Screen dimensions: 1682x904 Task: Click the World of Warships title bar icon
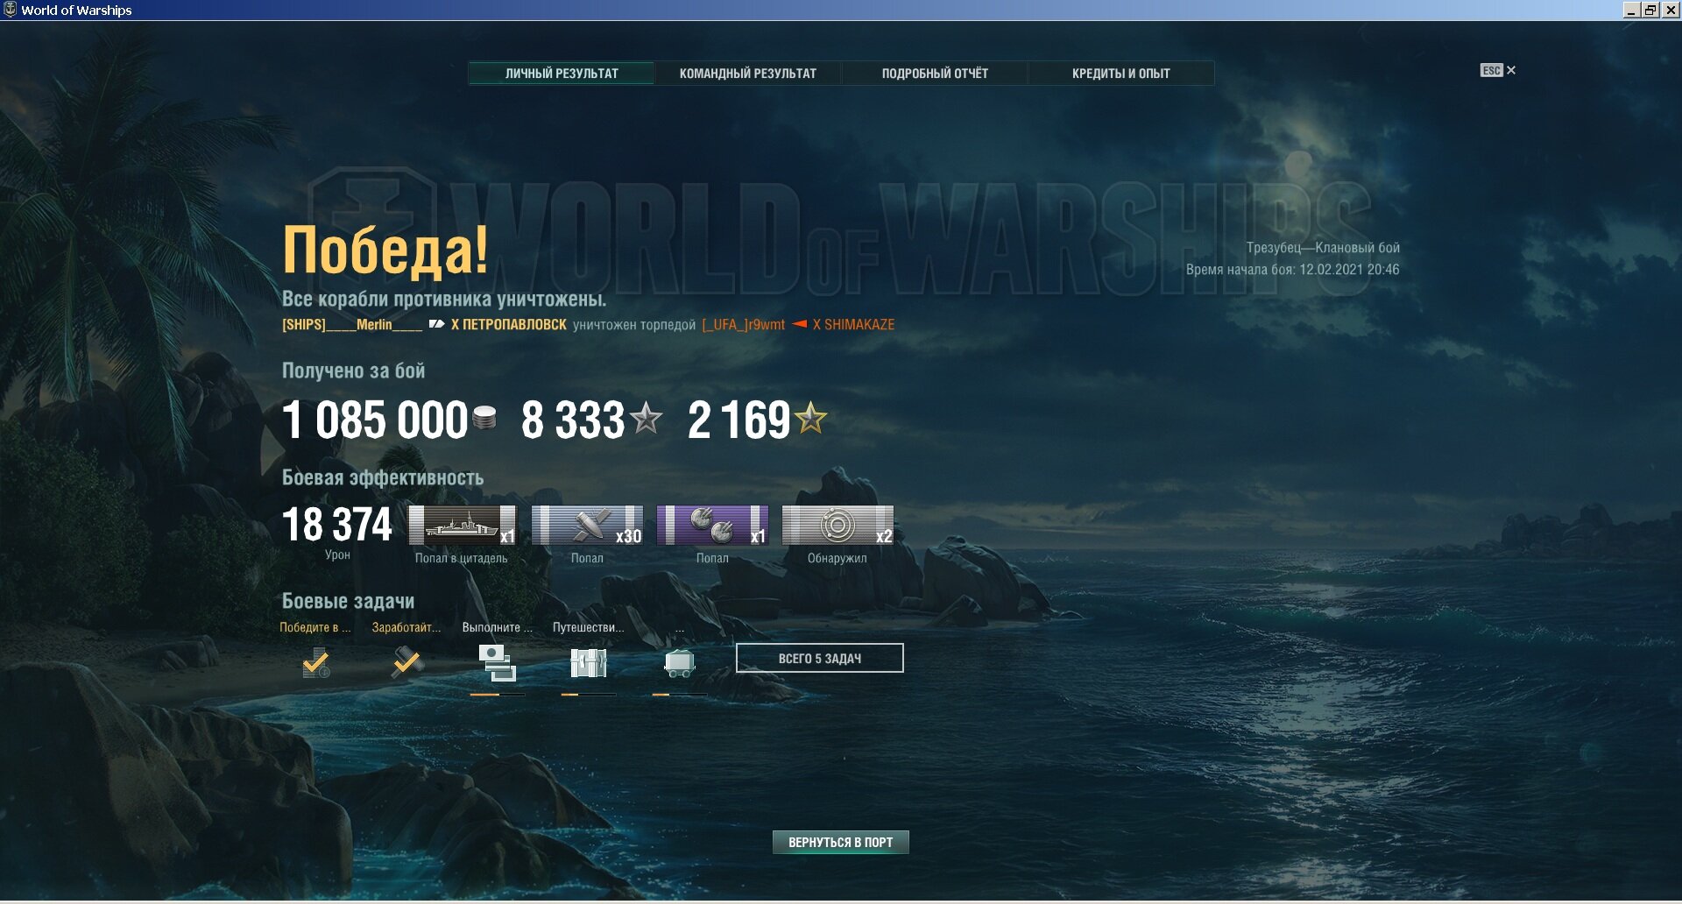10,10
